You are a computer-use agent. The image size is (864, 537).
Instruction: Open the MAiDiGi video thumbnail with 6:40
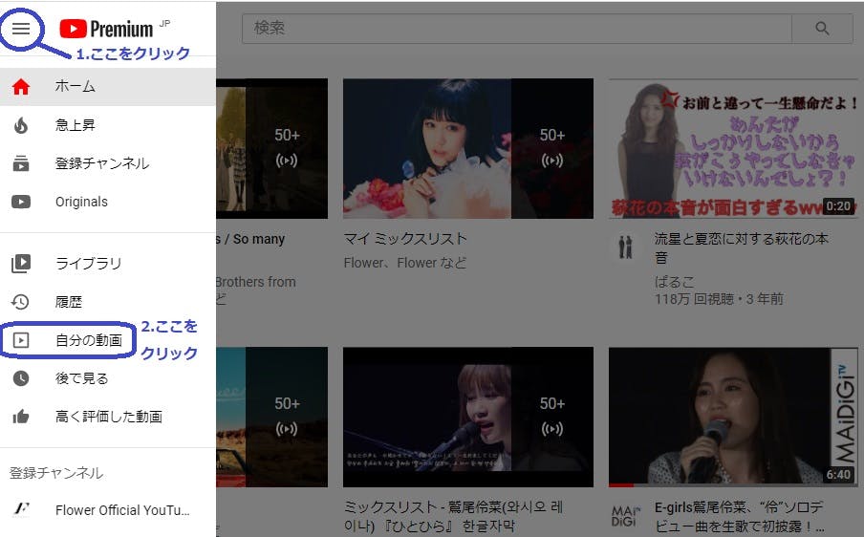tap(731, 417)
